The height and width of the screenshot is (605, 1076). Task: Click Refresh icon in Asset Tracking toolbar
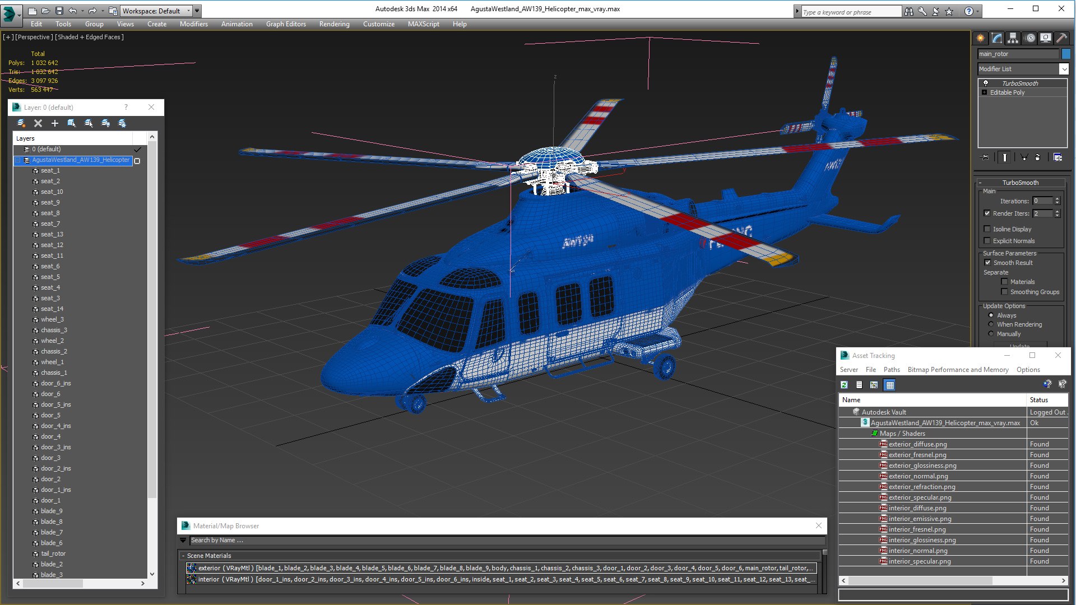[x=845, y=385]
